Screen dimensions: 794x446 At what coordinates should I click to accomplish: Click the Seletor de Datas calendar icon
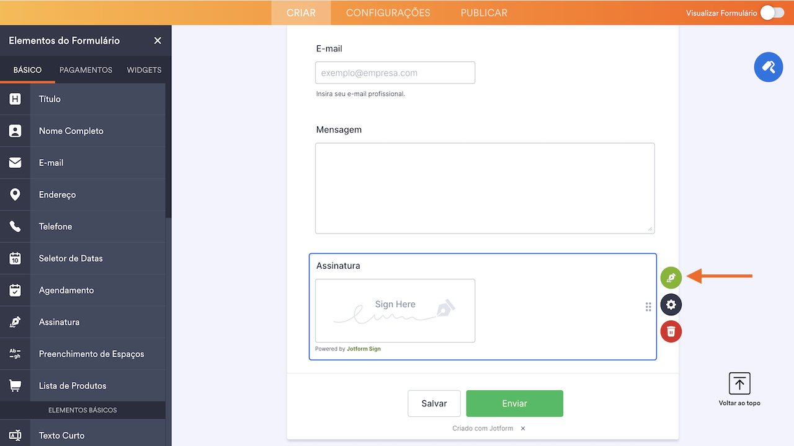(15, 258)
